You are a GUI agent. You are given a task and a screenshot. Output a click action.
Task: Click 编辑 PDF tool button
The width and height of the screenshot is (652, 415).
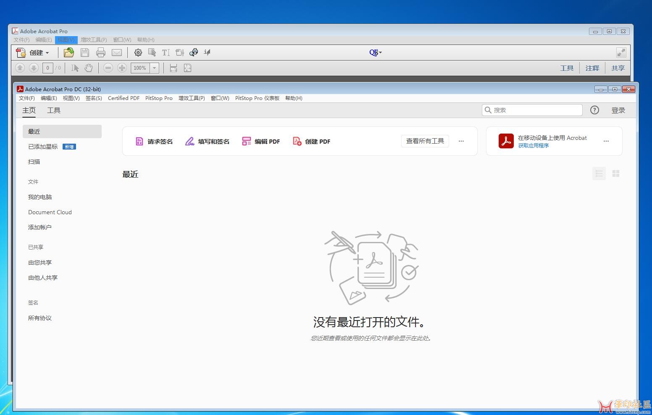click(261, 141)
